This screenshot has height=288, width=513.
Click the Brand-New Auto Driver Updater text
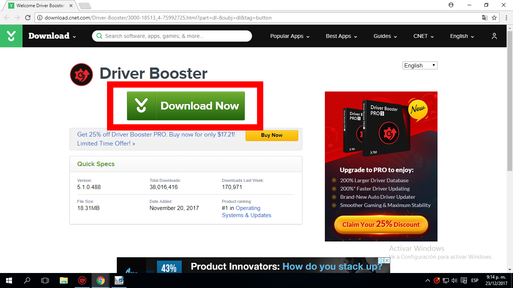click(378, 197)
